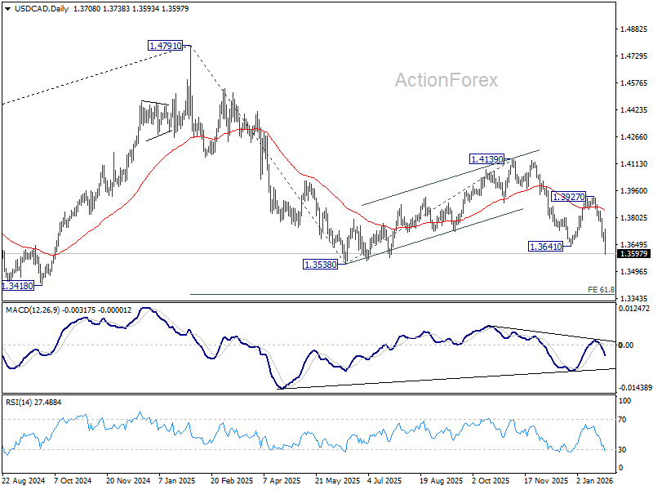Click the 1.47910 peak price label
This screenshot has width=653, height=490.
pos(166,46)
